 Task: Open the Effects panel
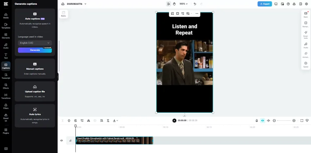click(x=6, y=86)
